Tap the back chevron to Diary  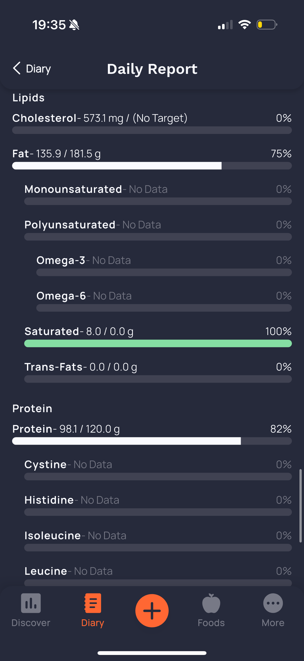pos(17,68)
